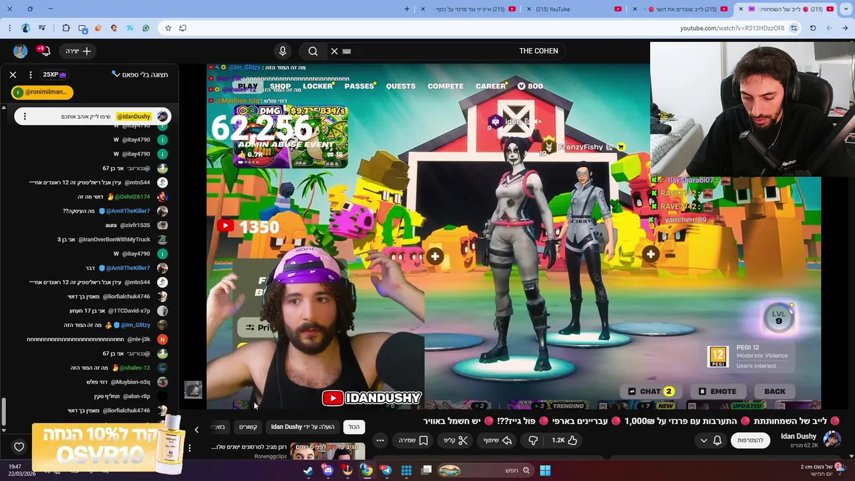Click the Join (להצטרפות) channel membership button
The width and height of the screenshot is (855, 481).
[750, 440]
